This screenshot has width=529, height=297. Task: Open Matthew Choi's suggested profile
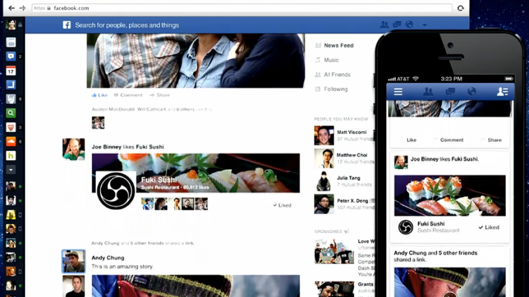pos(352,155)
